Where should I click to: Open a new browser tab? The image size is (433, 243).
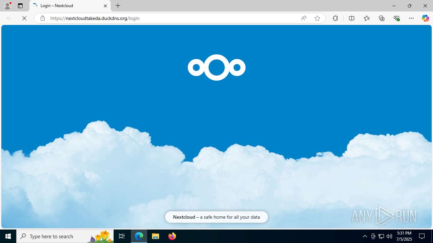coord(118,6)
